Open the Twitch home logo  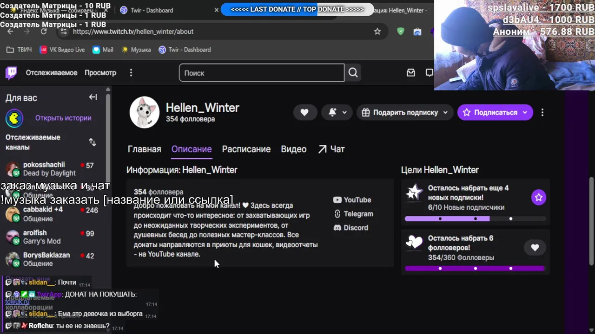[x=11, y=72]
